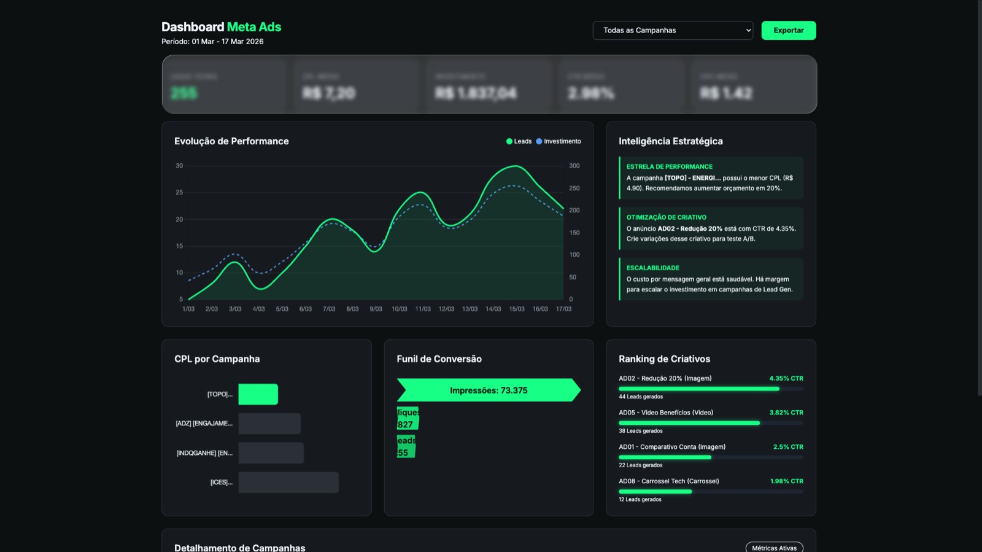Click the Ranking de Criativos heading
This screenshot has height=552, width=982.
tap(664, 359)
